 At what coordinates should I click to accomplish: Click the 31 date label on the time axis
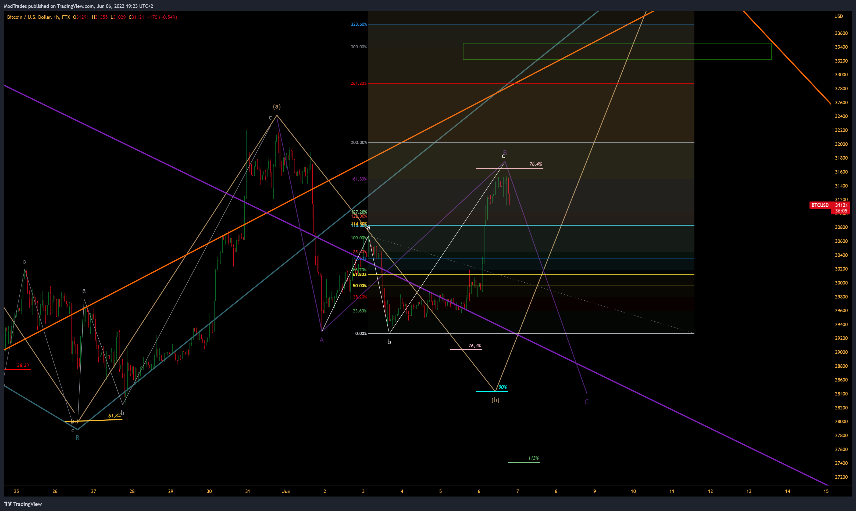pos(248,491)
